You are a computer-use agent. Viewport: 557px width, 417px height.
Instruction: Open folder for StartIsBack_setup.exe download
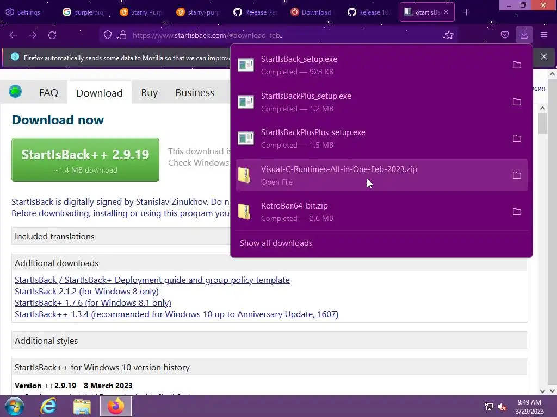[x=517, y=65]
